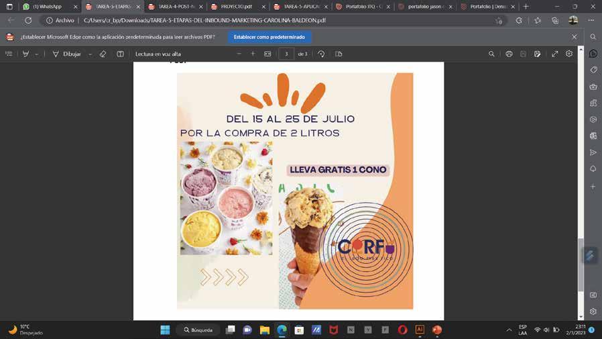
Task: Open the add text tool
Action: coord(120,54)
